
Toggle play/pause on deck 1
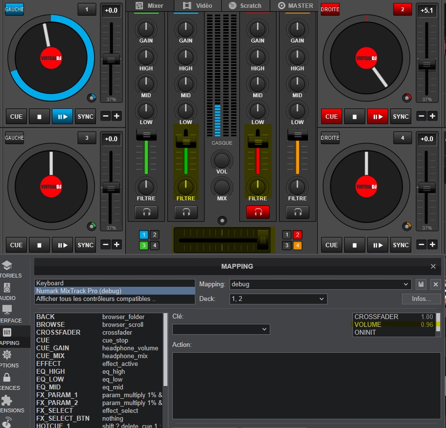click(62, 116)
